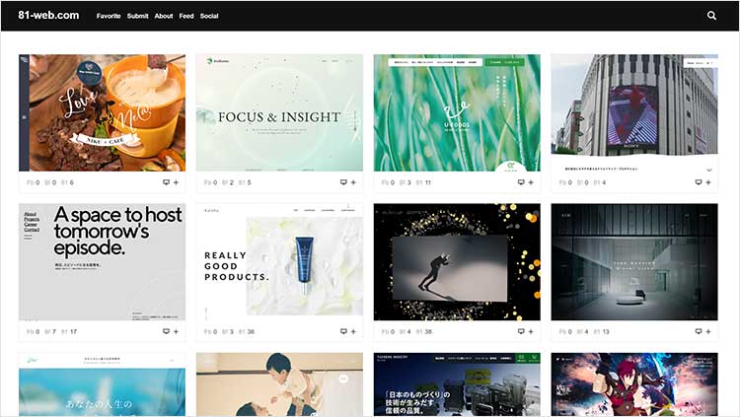This screenshot has width=740, height=417.
Task: Click plus icon under Niku Cafe card
Action: 176,182
